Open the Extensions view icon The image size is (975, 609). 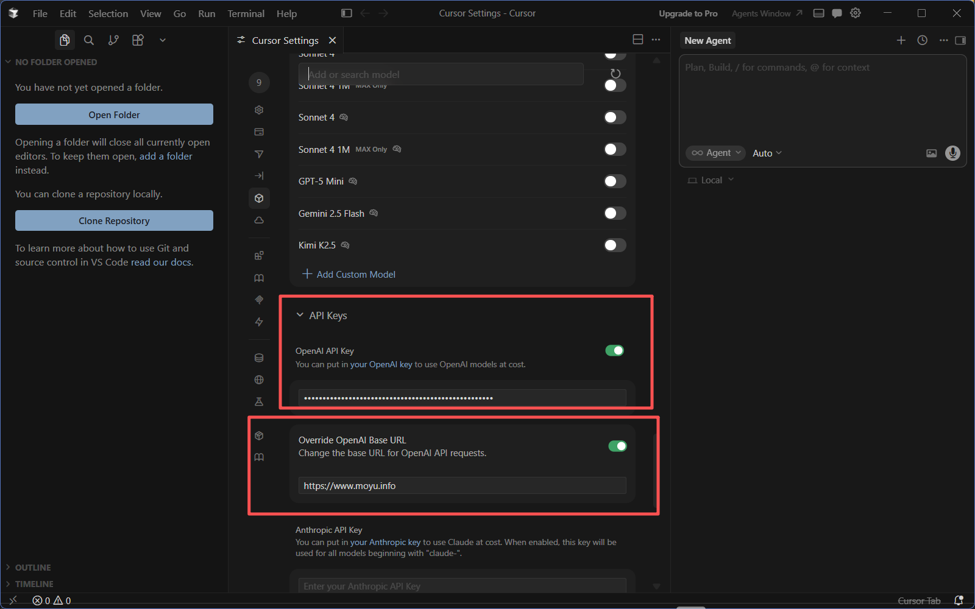[x=138, y=40]
